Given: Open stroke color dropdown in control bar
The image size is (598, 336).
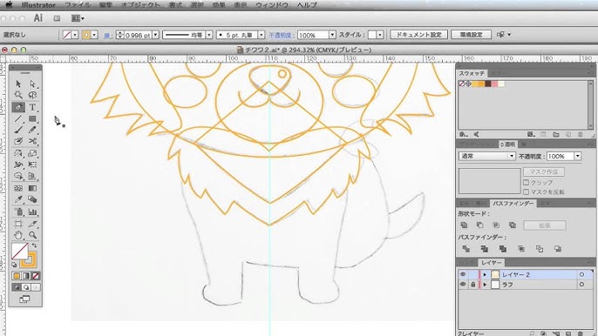Looking at the screenshot, I should pos(94,35).
